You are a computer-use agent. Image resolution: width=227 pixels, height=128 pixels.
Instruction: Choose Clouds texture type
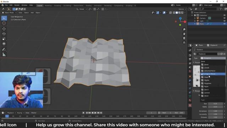[x=213, y=68]
